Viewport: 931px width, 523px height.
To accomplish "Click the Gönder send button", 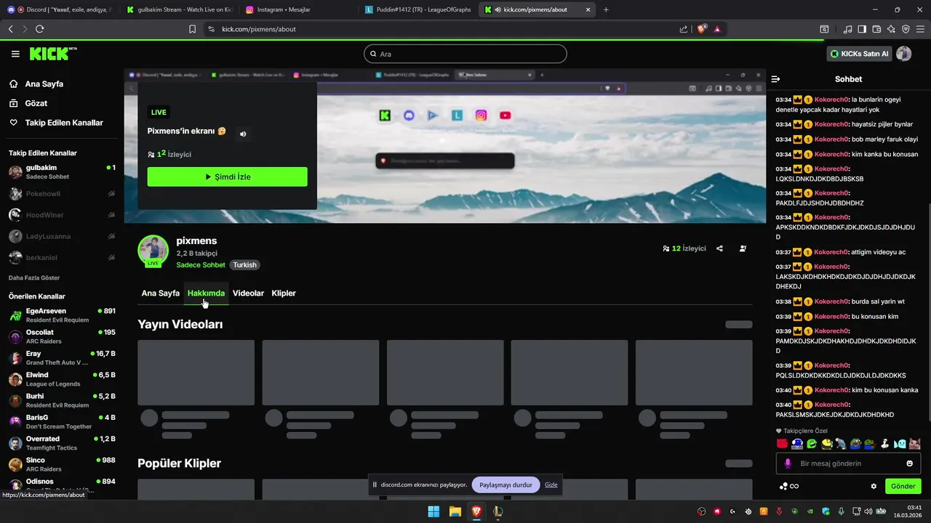I will point(903,486).
